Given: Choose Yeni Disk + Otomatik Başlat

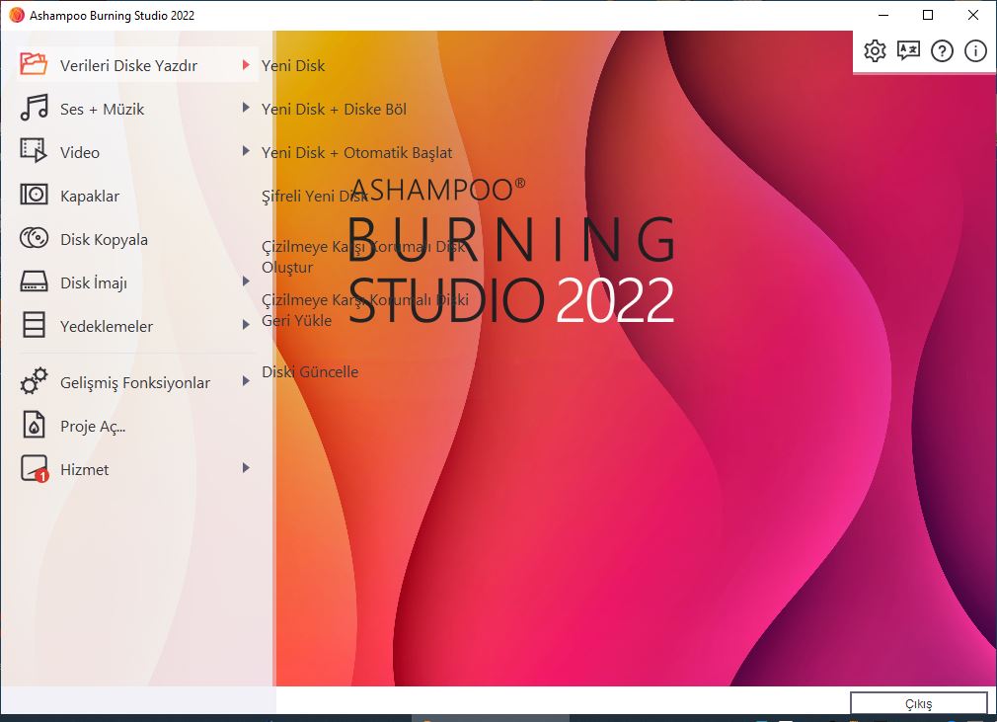Looking at the screenshot, I should pyautogui.click(x=356, y=152).
